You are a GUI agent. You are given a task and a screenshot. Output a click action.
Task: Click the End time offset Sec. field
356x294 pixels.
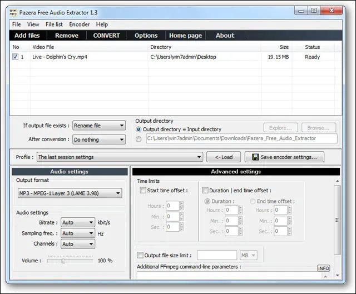(x=280, y=231)
